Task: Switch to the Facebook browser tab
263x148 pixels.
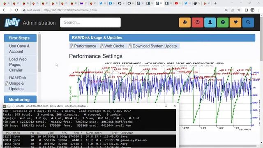Action: [112, 3]
